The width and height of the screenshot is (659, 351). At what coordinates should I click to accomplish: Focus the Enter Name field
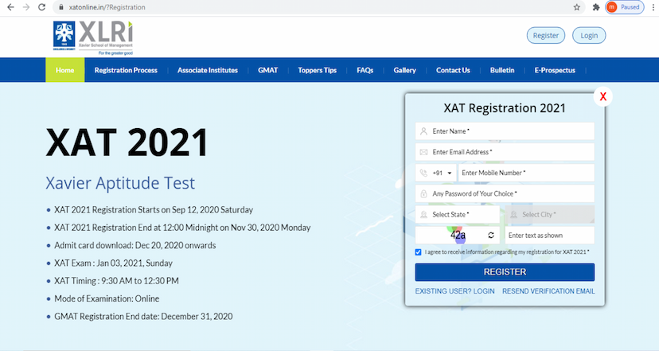tap(505, 131)
